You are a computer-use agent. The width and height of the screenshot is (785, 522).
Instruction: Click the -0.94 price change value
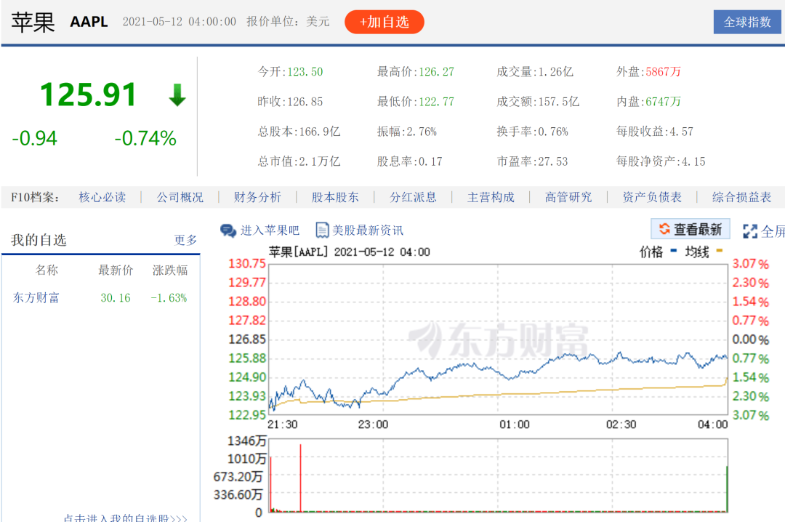pyautogui.click(x=35, y=138)
